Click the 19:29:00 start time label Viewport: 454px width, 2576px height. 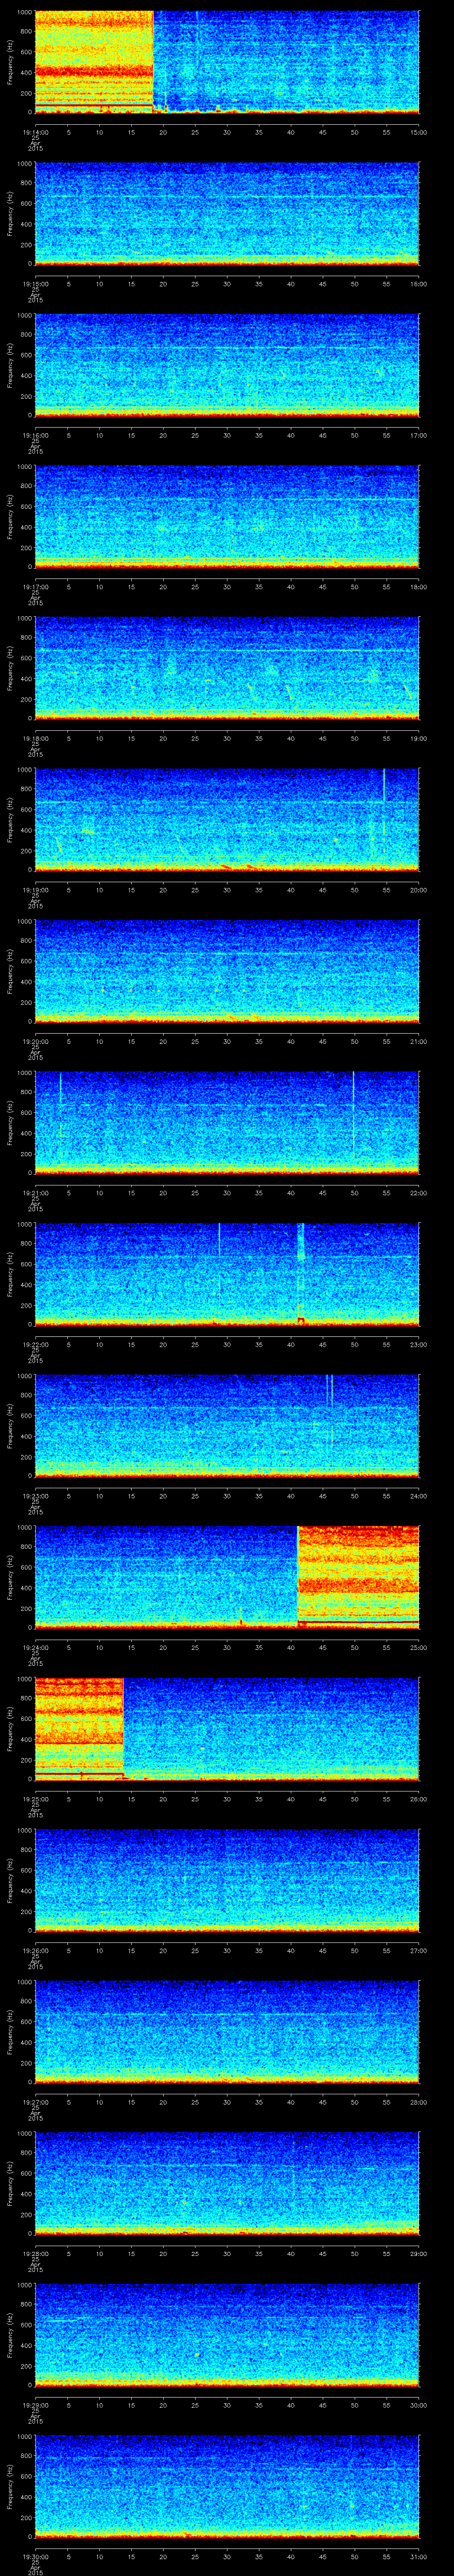[35, 2405]
